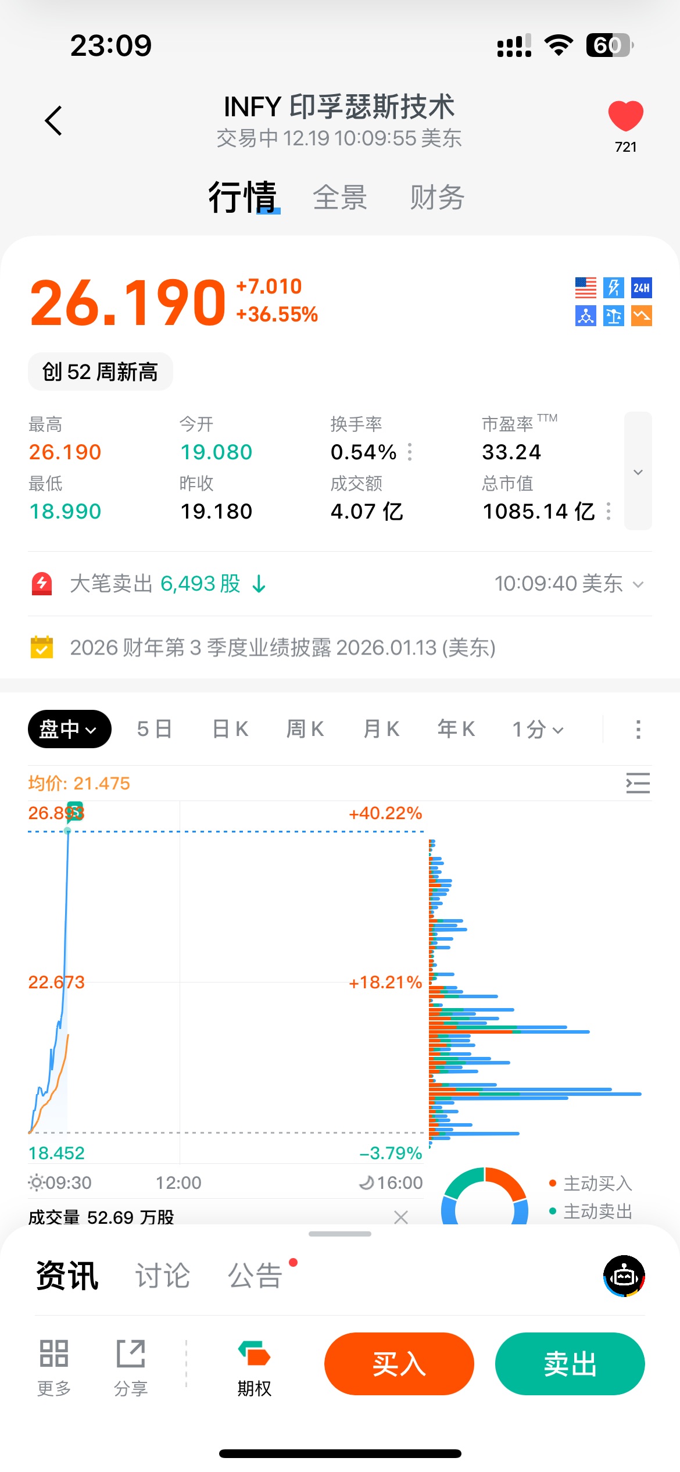Open the chart list settings icon

638,783
